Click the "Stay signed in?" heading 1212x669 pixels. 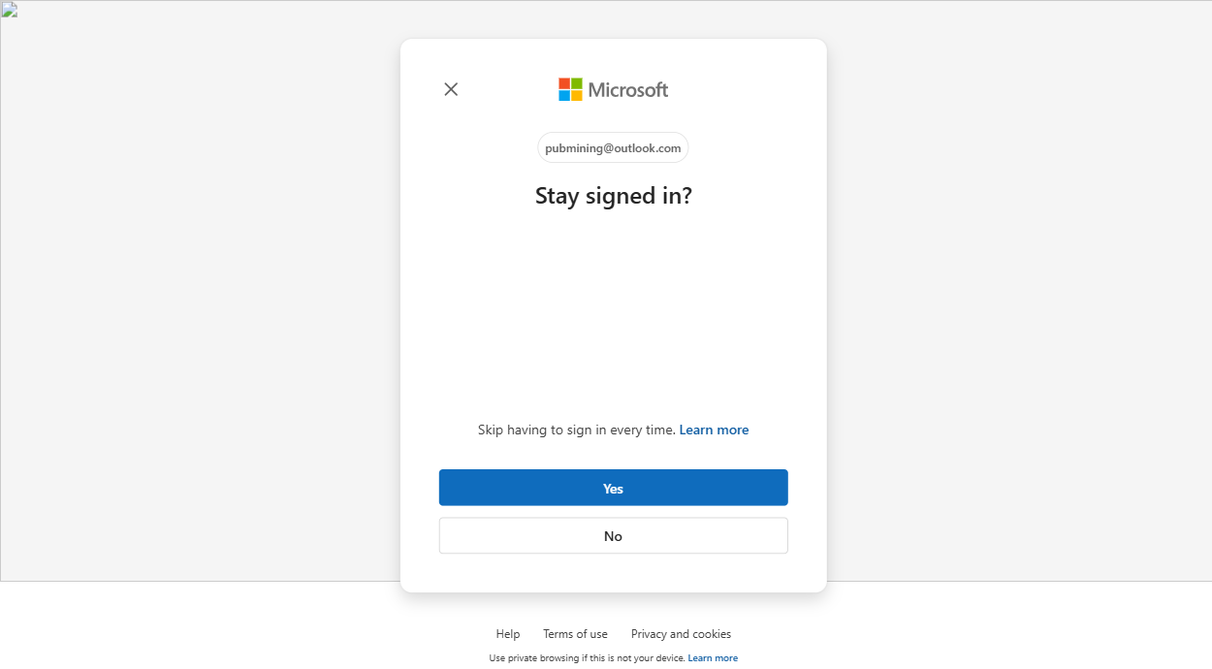[x=613, y=196]
